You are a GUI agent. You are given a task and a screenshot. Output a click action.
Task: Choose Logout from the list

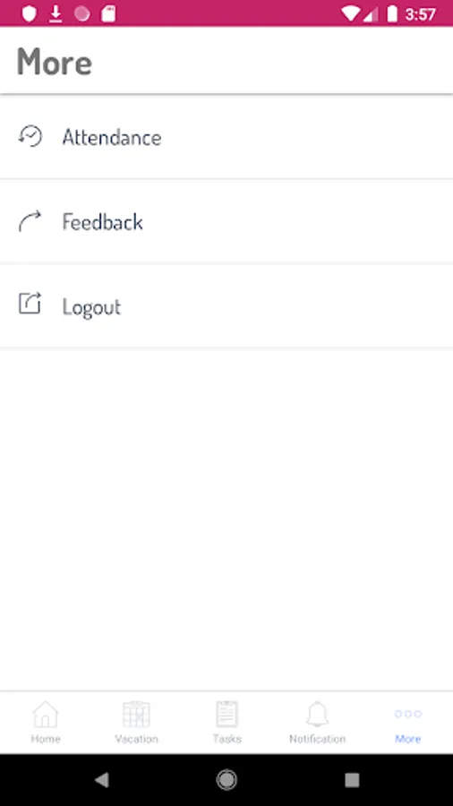point(226,306)
